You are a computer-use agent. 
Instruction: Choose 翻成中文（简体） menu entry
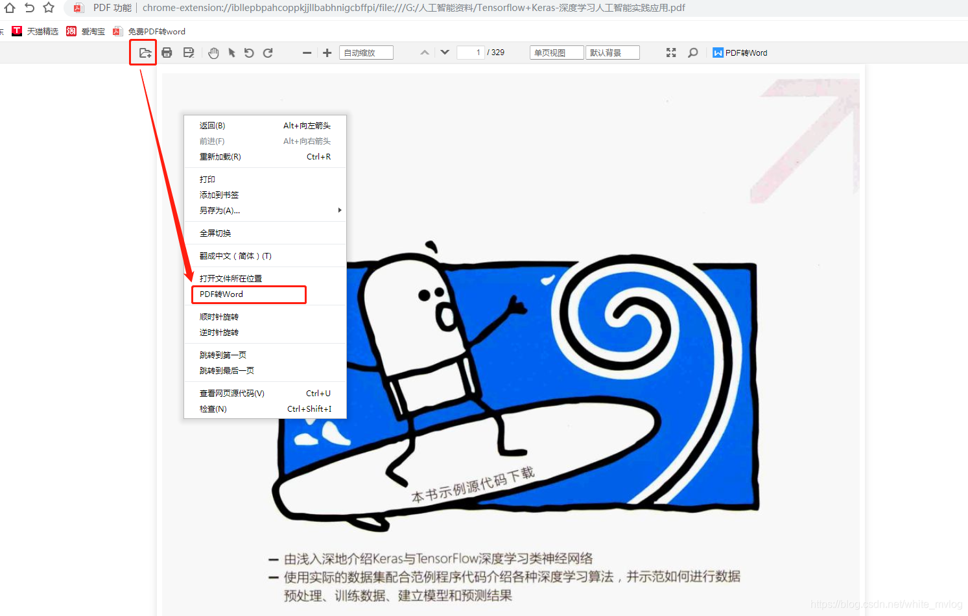click(x=265, y=256)
